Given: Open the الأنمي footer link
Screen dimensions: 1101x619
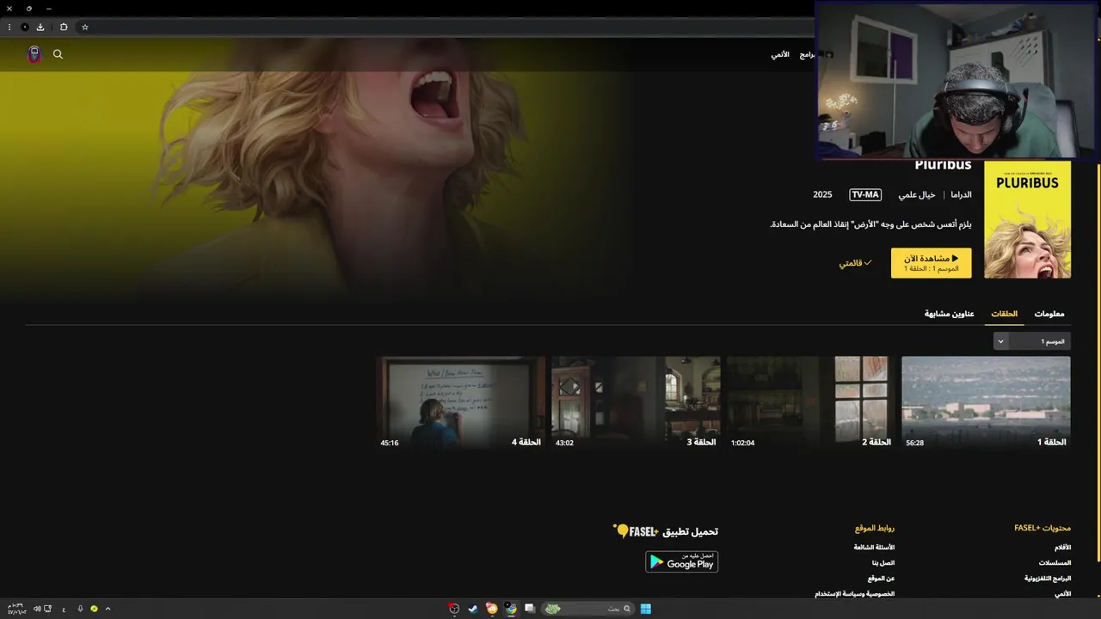Looking at the screenshot, I should click(x=1063, y=594).
